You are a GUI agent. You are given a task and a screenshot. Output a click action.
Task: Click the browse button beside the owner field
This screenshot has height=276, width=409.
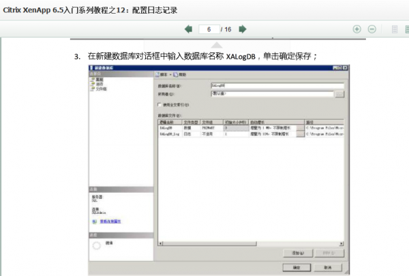(339, 94)
